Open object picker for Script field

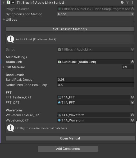133,49
